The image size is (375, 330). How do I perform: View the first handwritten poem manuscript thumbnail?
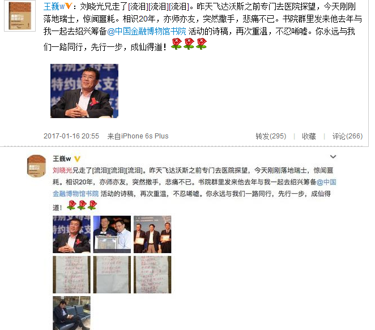point(71,275)
